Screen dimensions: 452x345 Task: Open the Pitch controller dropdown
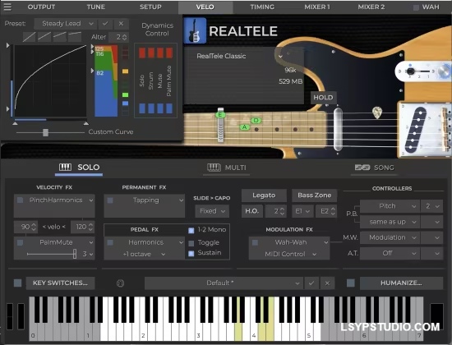pos(390,206)
